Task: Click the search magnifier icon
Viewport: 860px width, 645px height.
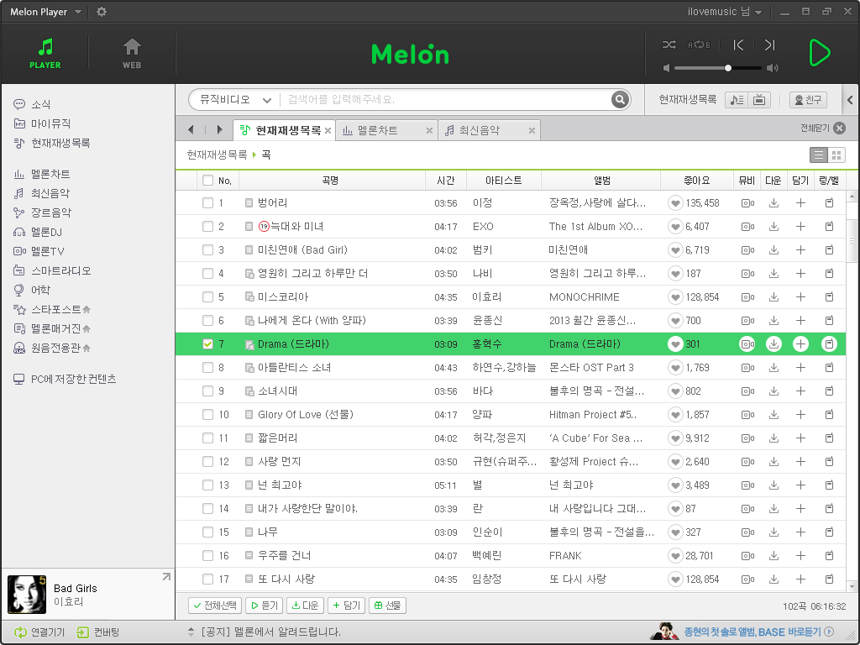Action: click(620, 100)
